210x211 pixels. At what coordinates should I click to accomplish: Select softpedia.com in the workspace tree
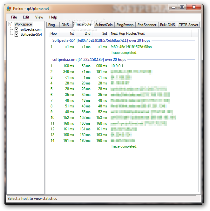point(31,29)
